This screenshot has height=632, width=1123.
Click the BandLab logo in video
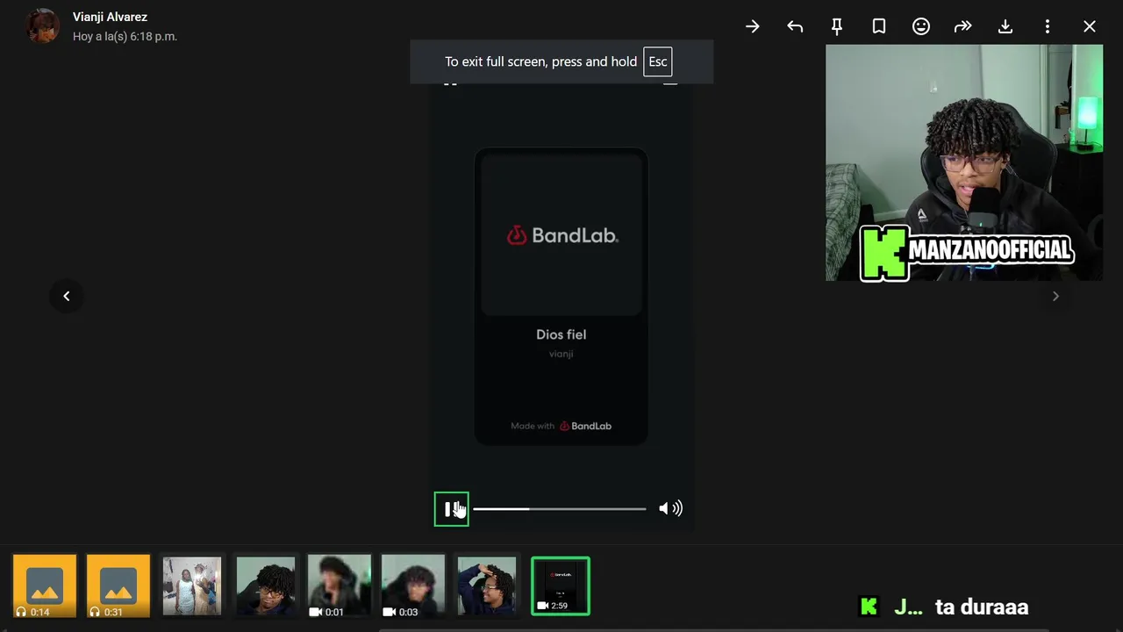[562, 235]
